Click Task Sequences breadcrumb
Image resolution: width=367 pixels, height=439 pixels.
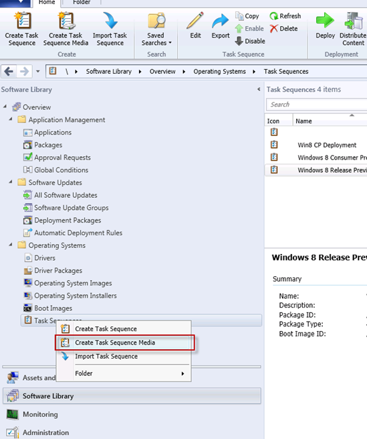(286, 72)
